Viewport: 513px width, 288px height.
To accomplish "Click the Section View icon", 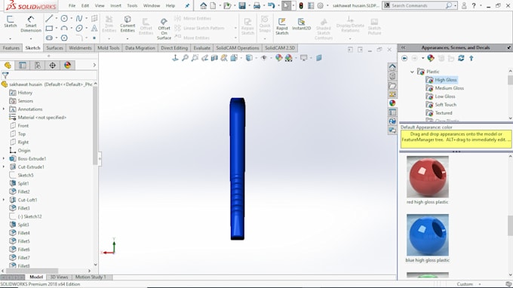I will [214, 58].
